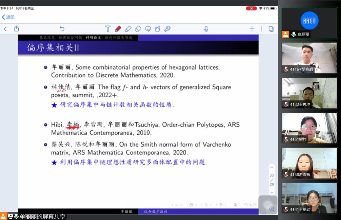Open the three-dot more options menu
The image size is (341, 220).
261,29
